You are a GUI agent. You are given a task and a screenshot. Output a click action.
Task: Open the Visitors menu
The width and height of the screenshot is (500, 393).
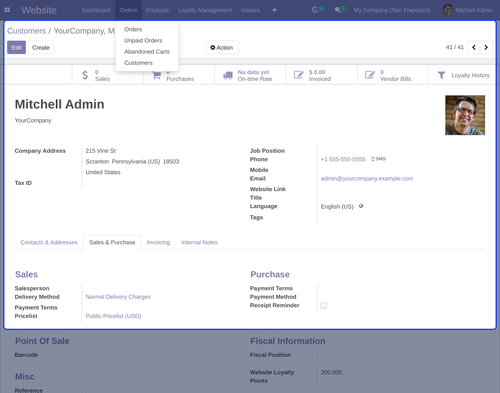coord(250,10)
